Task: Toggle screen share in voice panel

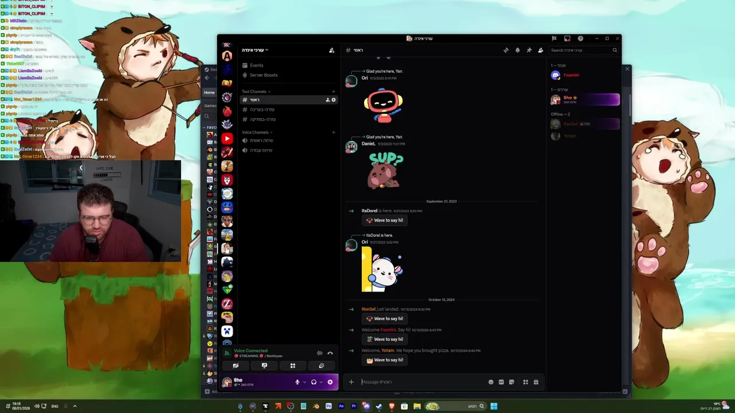Action: click(x=264, y=365)
